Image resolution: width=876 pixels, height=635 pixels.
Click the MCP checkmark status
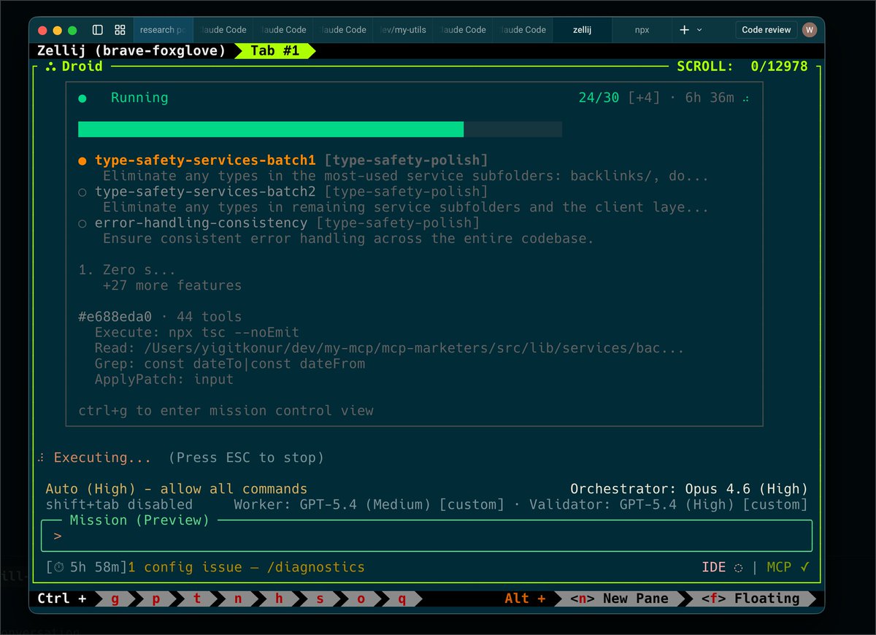tap(788, 567)
